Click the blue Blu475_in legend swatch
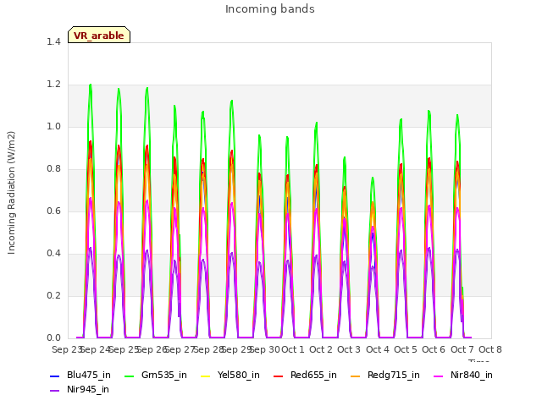The height and width of the screenshot is (406, 542). pos(54,376)
